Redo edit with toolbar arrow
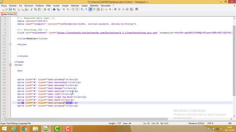 (49, 9)
